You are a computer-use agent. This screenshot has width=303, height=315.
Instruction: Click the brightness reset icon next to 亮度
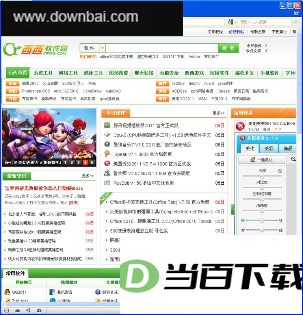[x=280, y=171]
